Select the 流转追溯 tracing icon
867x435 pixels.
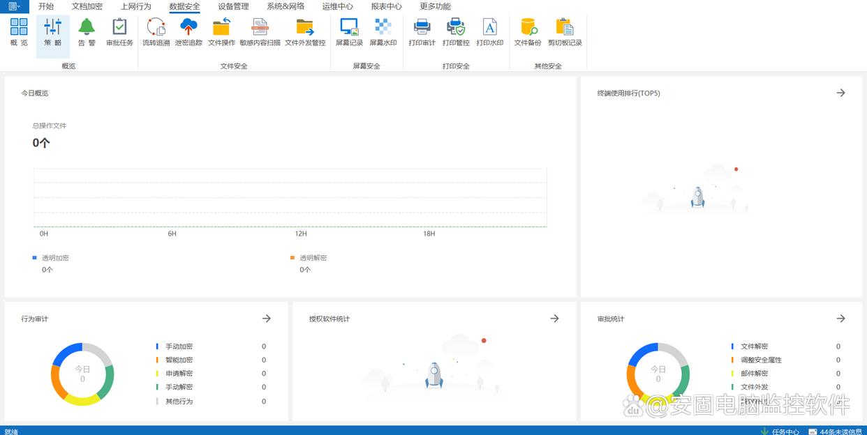pos(156,32)
